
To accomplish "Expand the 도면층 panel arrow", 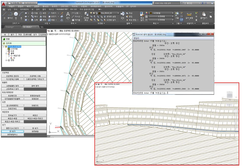I will click(x=104, y=23).
